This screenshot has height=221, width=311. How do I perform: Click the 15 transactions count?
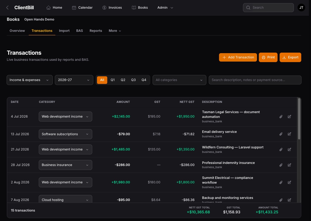23,210
